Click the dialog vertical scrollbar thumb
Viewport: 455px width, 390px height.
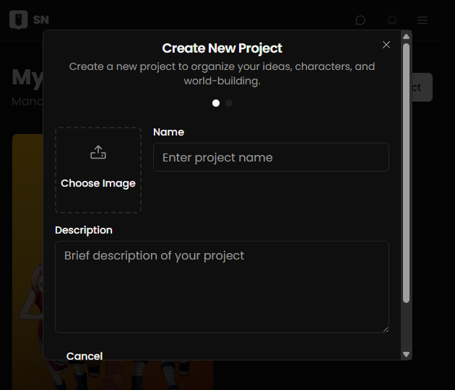(x=406, y=173)
